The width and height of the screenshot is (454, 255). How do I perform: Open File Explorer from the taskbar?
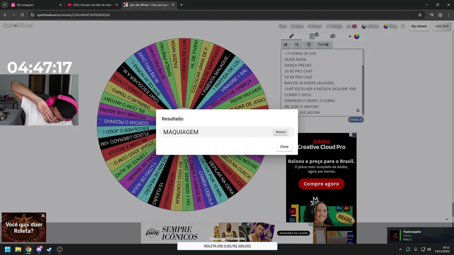(x=18, y=249)
